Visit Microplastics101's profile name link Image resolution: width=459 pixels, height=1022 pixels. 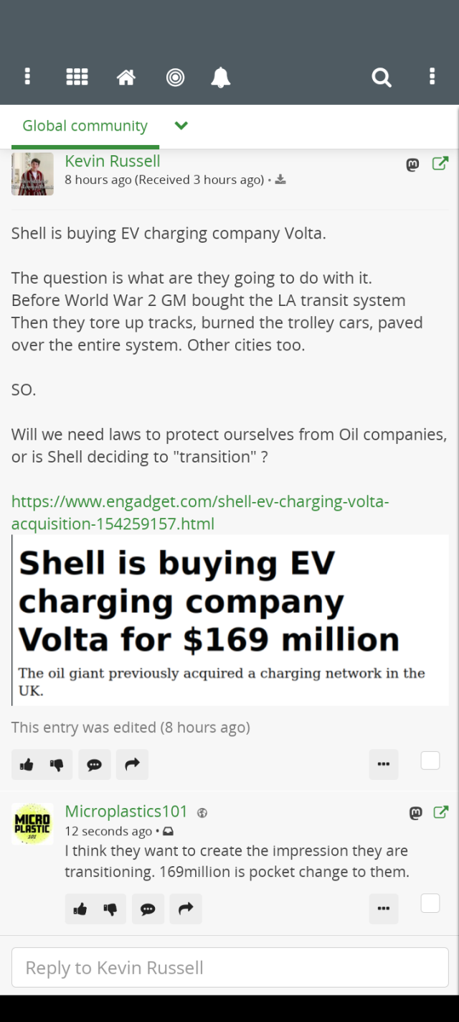click(126, 812)
